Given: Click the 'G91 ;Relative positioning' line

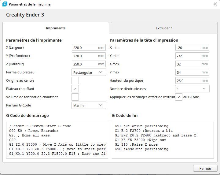Looking at the screenshot, I should tap(141, 126).
